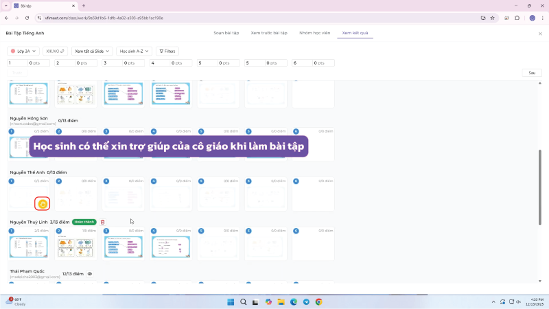Click the Windows Start button
The width and height of the screenshot is (549, 309).
click(231, 301)
